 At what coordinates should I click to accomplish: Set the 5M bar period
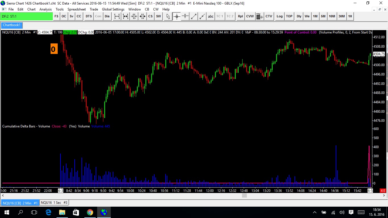click(x=323, y=16)
